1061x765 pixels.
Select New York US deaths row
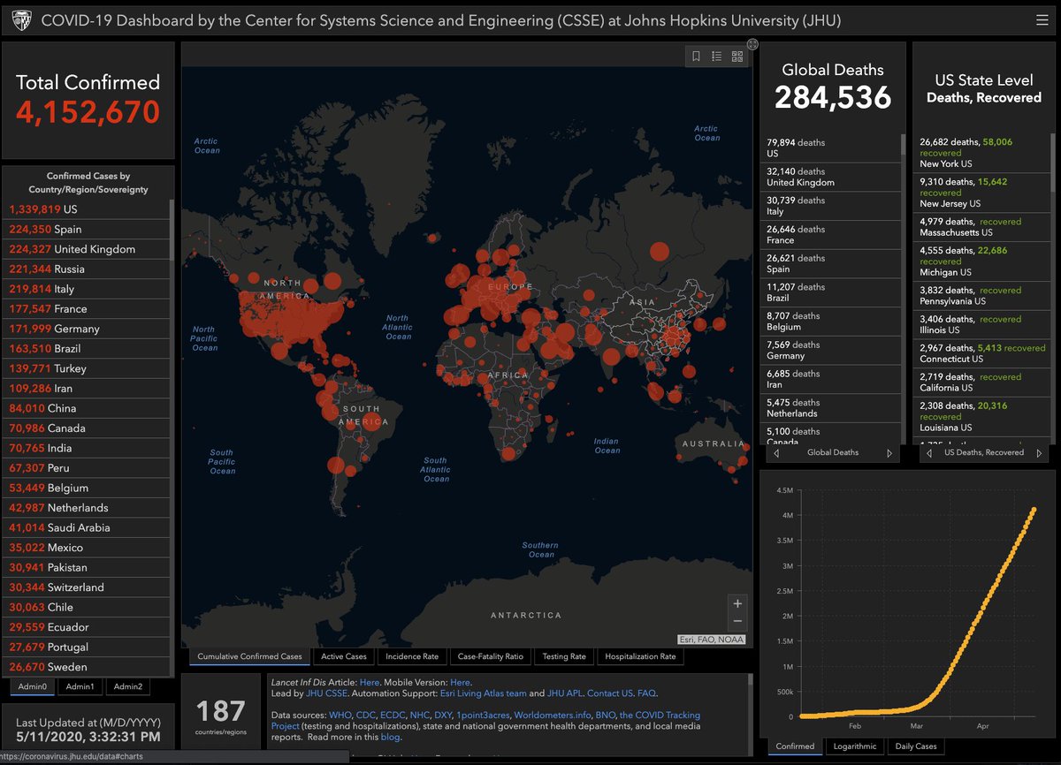(x=983, y=152)
